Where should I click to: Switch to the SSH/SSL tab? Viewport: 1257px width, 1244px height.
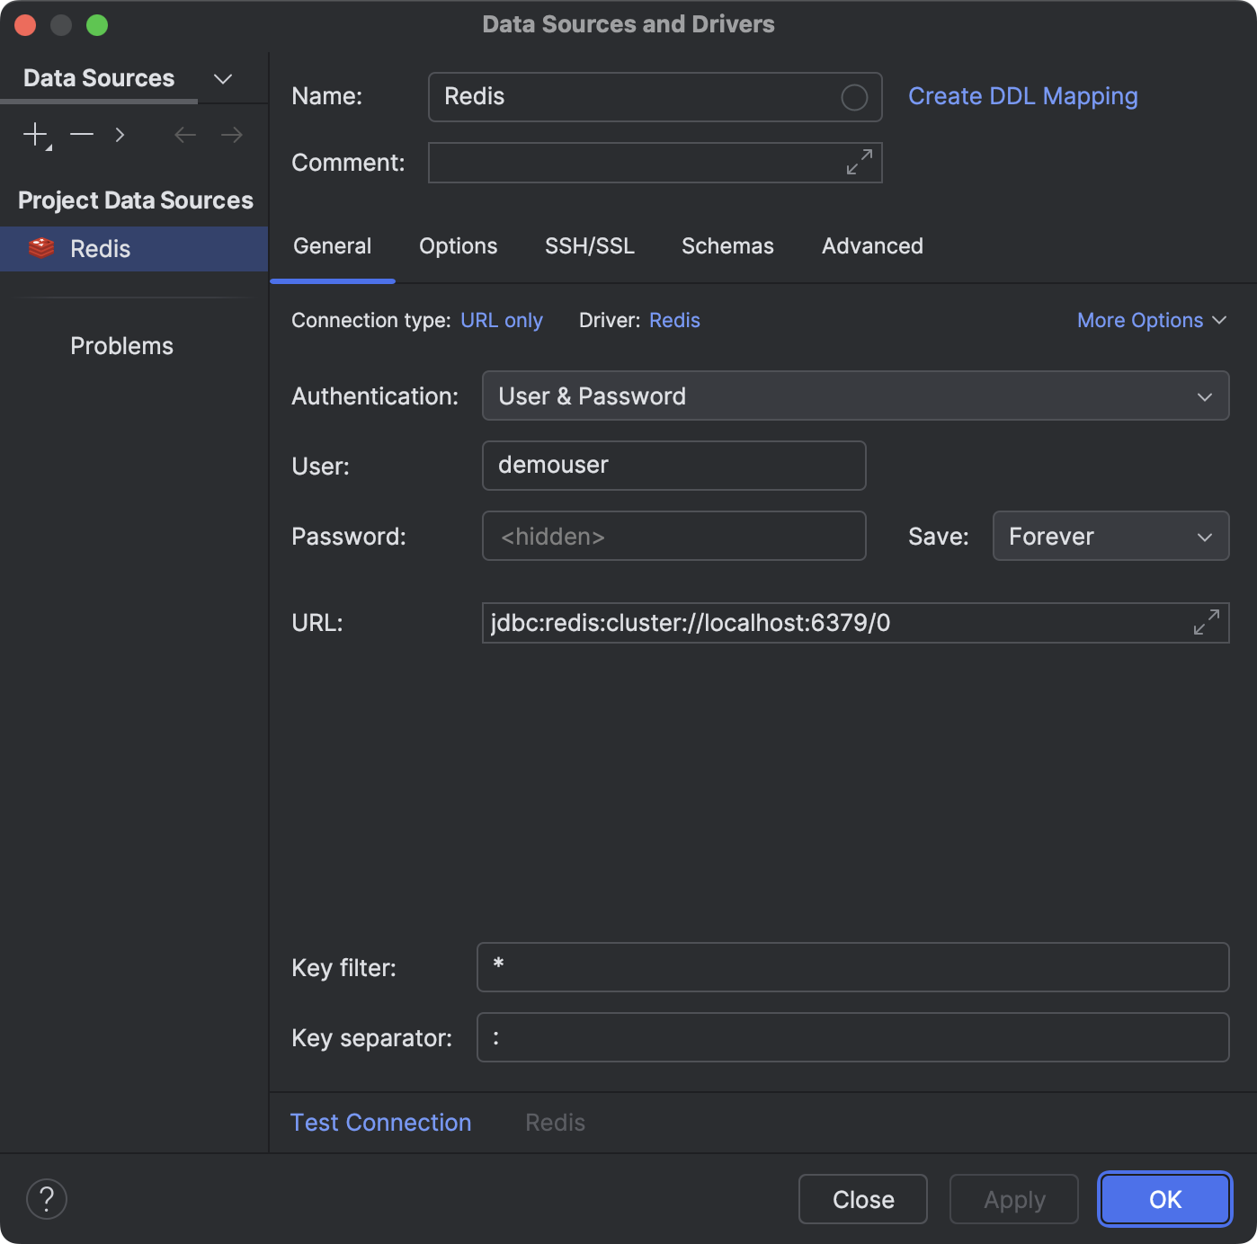pos(590,246)
